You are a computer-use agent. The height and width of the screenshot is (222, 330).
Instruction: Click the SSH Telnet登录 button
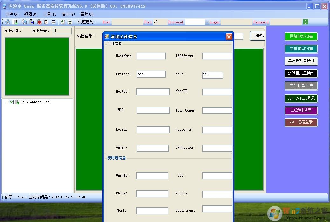301,99
